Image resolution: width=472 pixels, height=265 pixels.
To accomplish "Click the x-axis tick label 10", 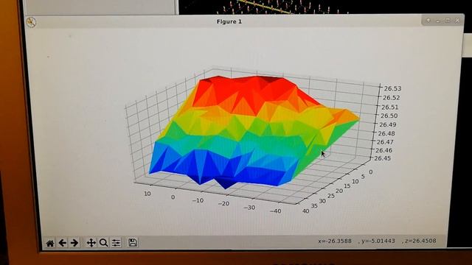I will (x=147, y=194).
